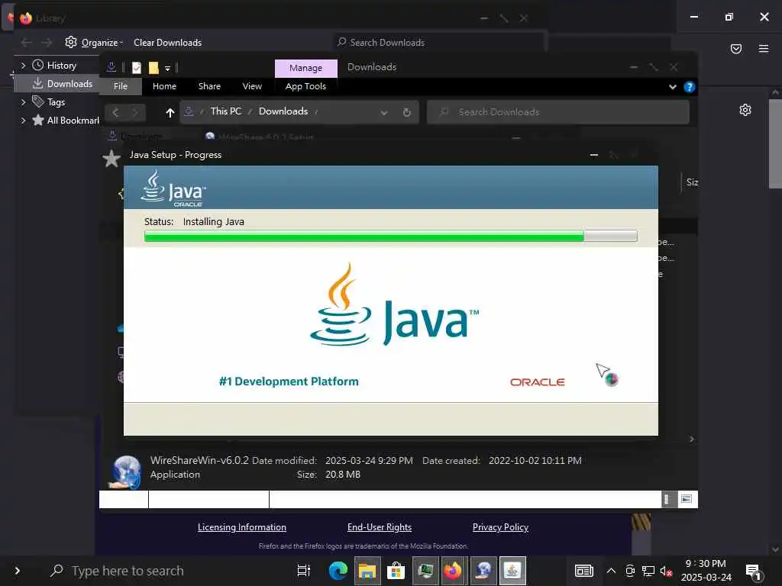
Task: Expand the History tree item
Action: click(23, 66)
